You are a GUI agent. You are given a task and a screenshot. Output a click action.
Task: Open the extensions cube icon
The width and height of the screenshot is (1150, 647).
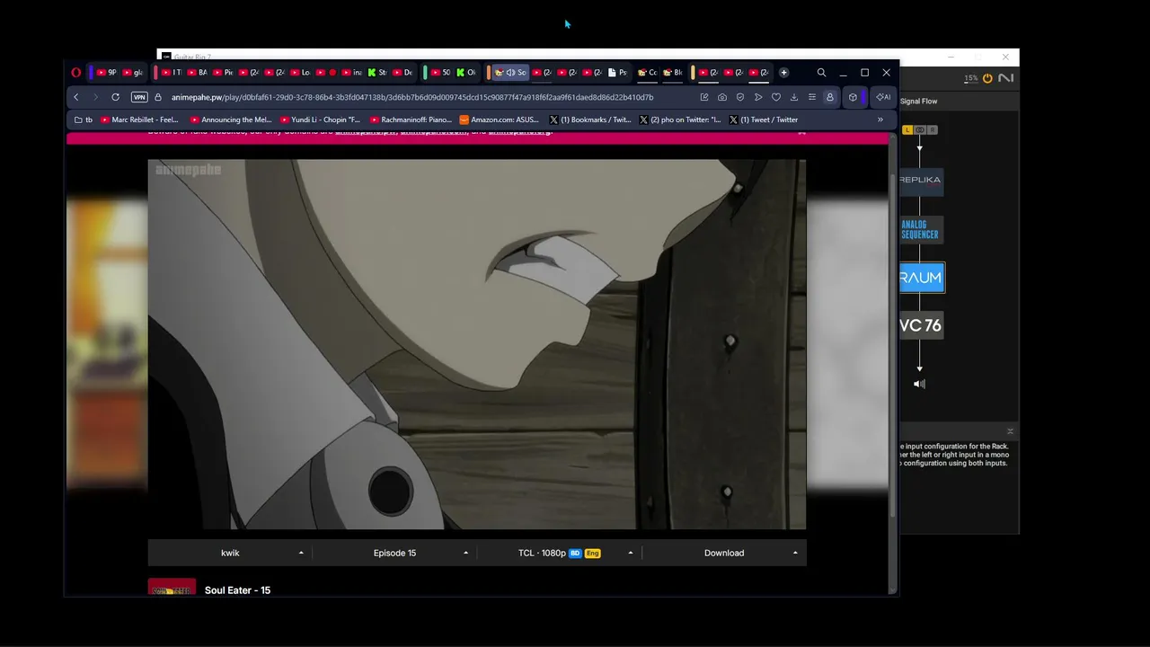[x=853, y=97]
